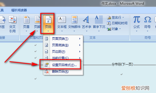Open Document Parts (文档部件) icon
Screen dimensions: 156x93
pyautogui.click(x=74, y=20)
